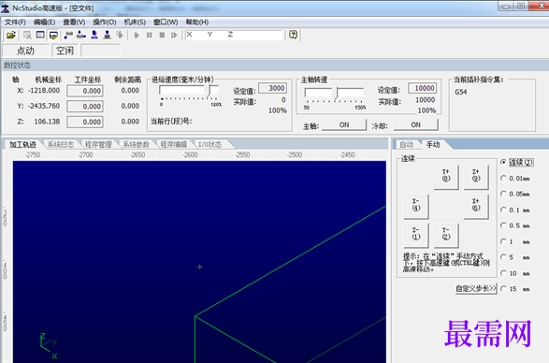Select the 0.01mm step radio button

coord(503,179)
